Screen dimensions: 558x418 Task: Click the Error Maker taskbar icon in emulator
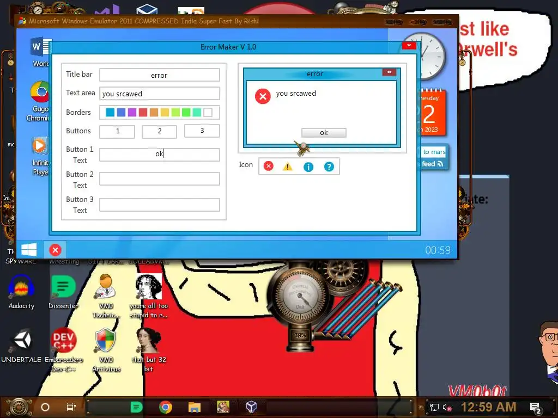point(55,250)
